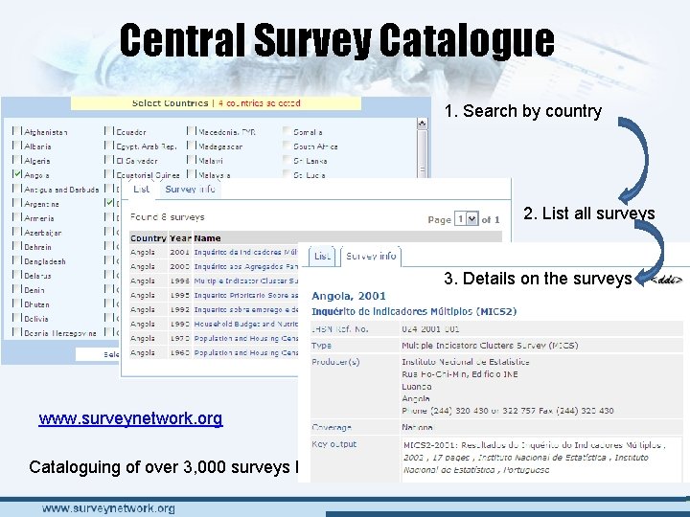Tick the Bahrain checkbox
The width and height of the screenshot is (690, 517).
17,246
